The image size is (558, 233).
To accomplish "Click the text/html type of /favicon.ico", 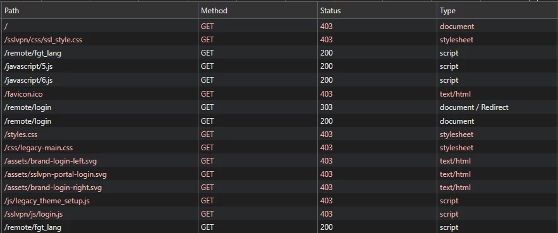I will (455, 94).
